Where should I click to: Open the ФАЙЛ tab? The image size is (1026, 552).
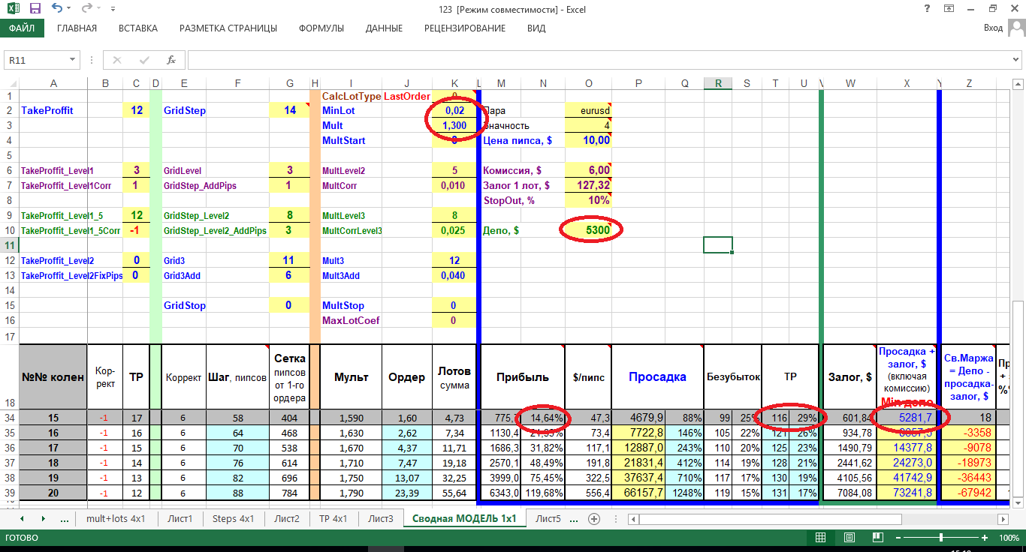point(22,28)
